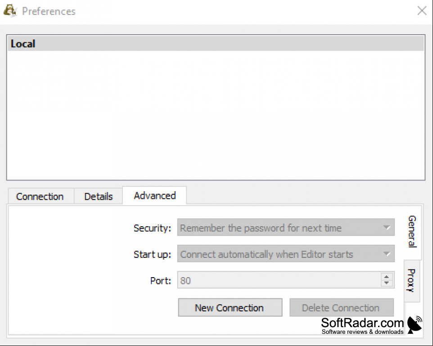The image size is (433, 346).
Task: Open the Details tab
Action: point(98,196)
